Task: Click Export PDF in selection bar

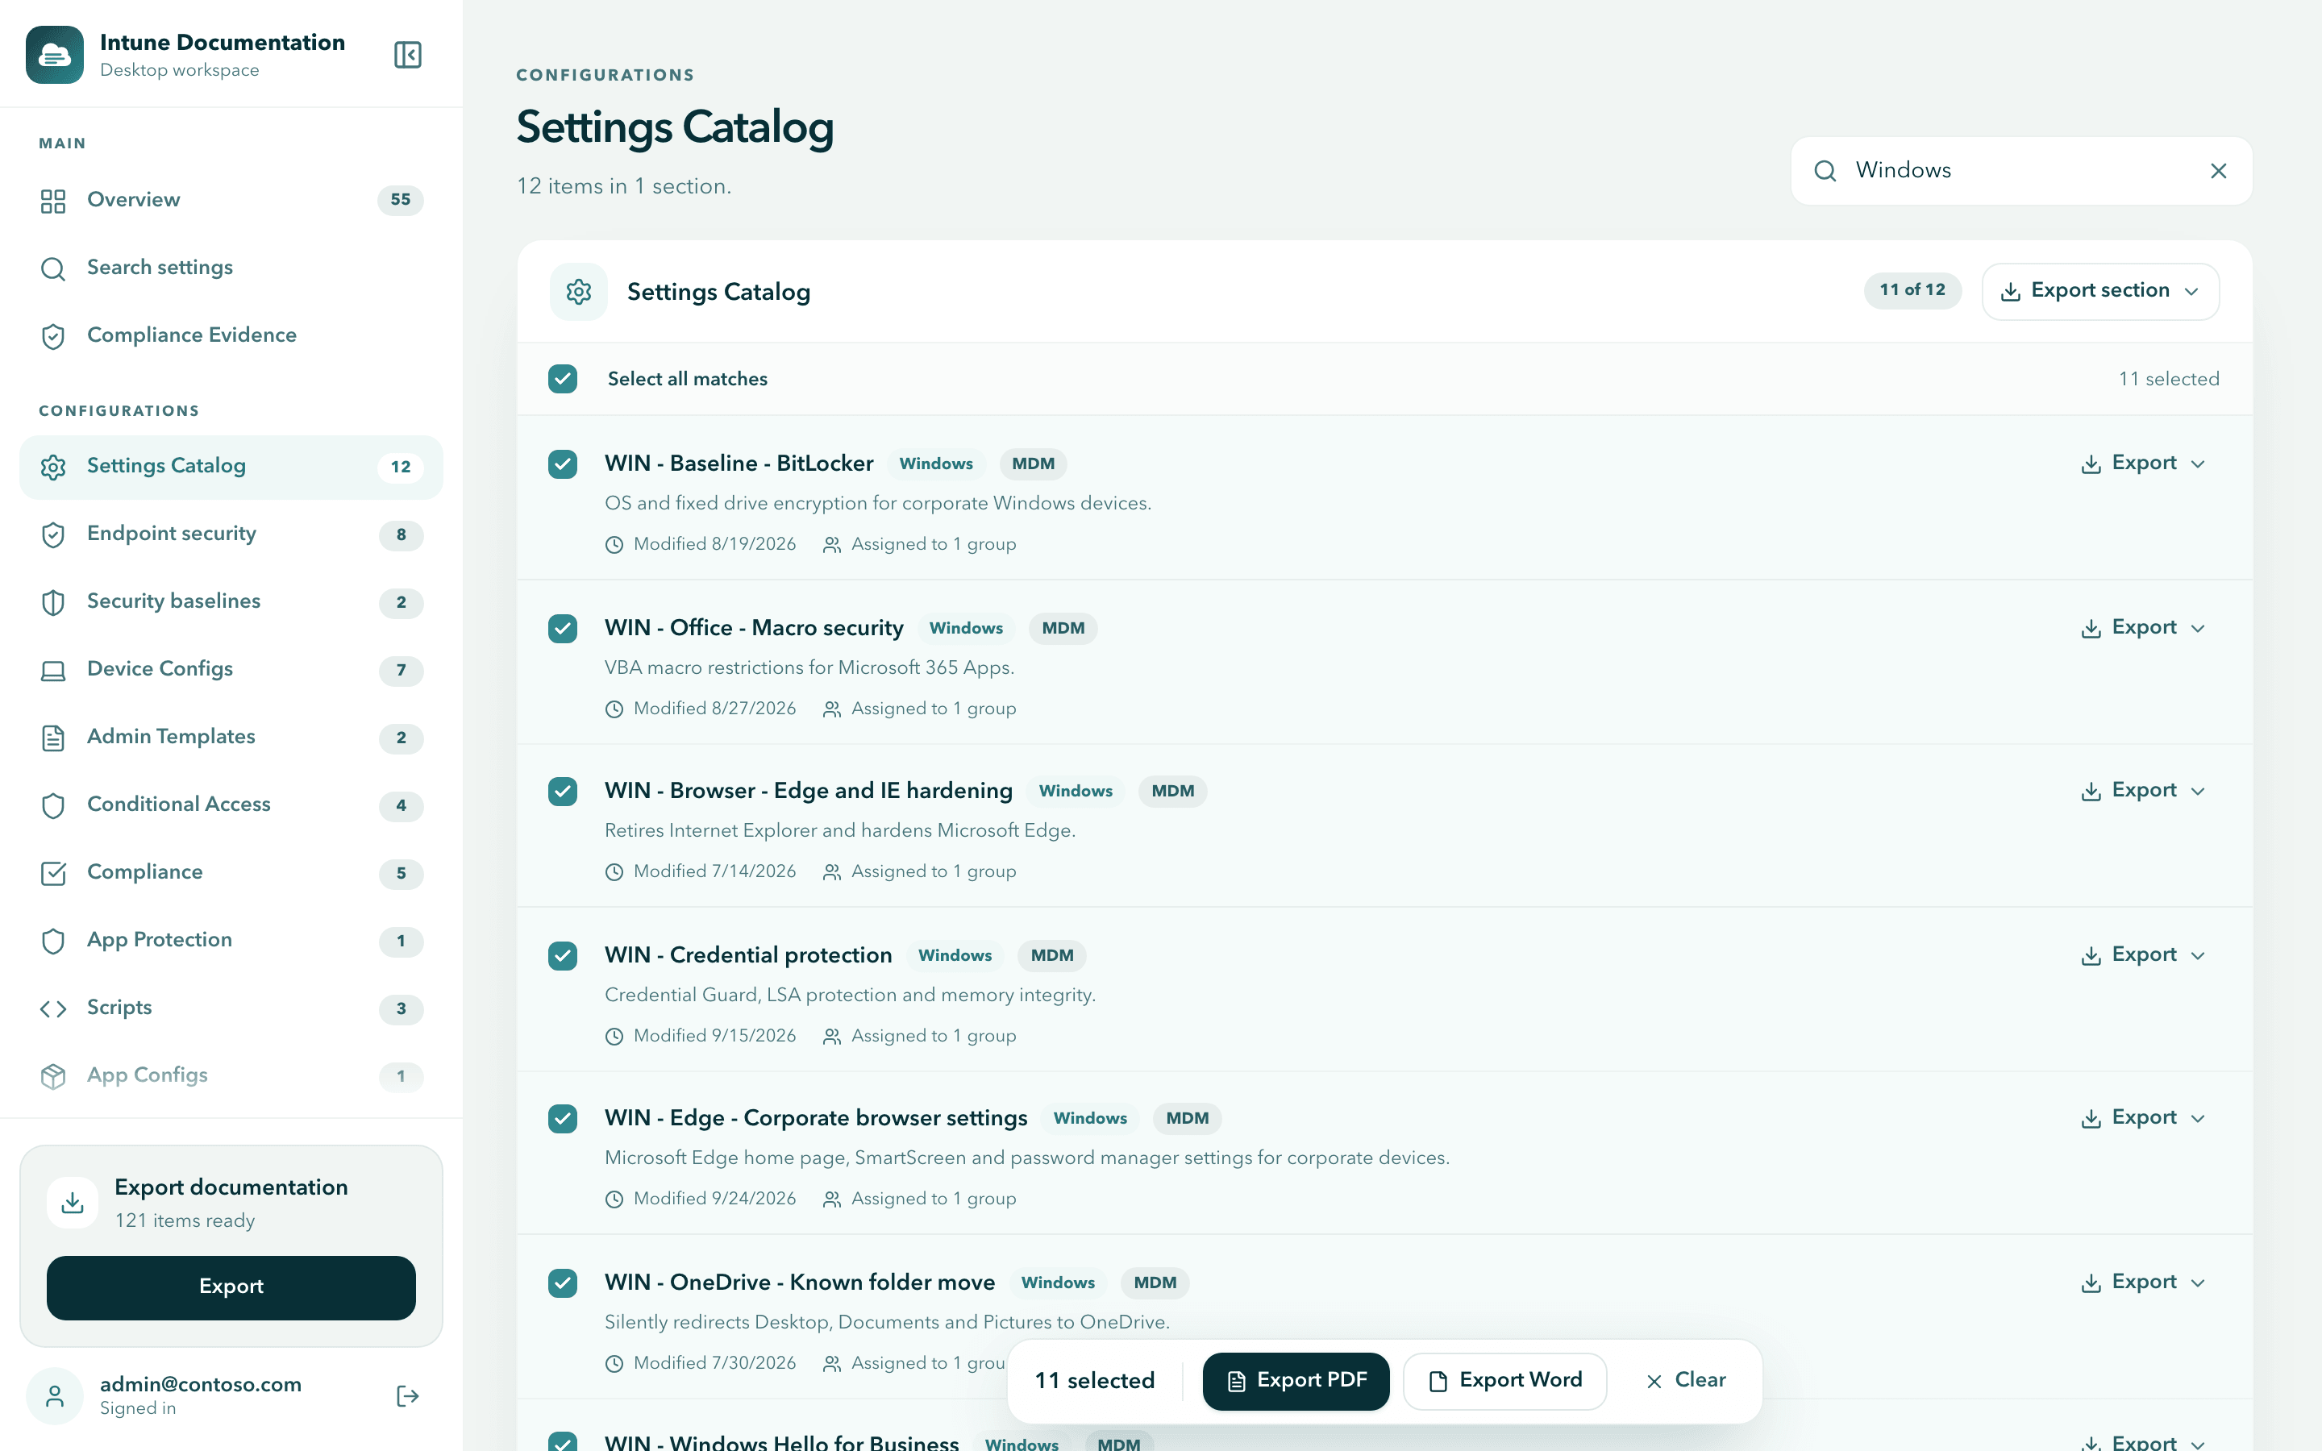Action: click(1296, 1381)
